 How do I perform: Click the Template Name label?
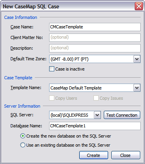26,88
